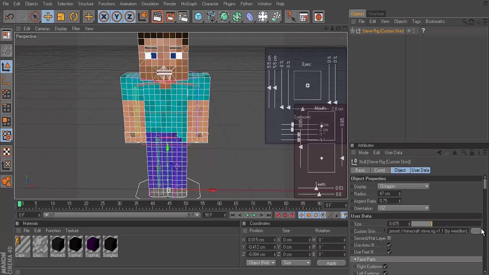489x275 pixels.
Task: Open the Simulation menu
Action: [x=150, y=4]
